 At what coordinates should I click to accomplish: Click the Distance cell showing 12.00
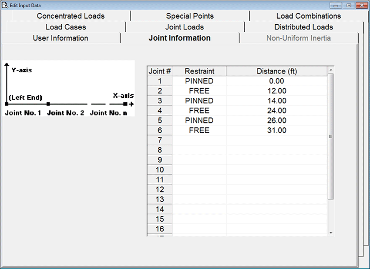[276, 91]
